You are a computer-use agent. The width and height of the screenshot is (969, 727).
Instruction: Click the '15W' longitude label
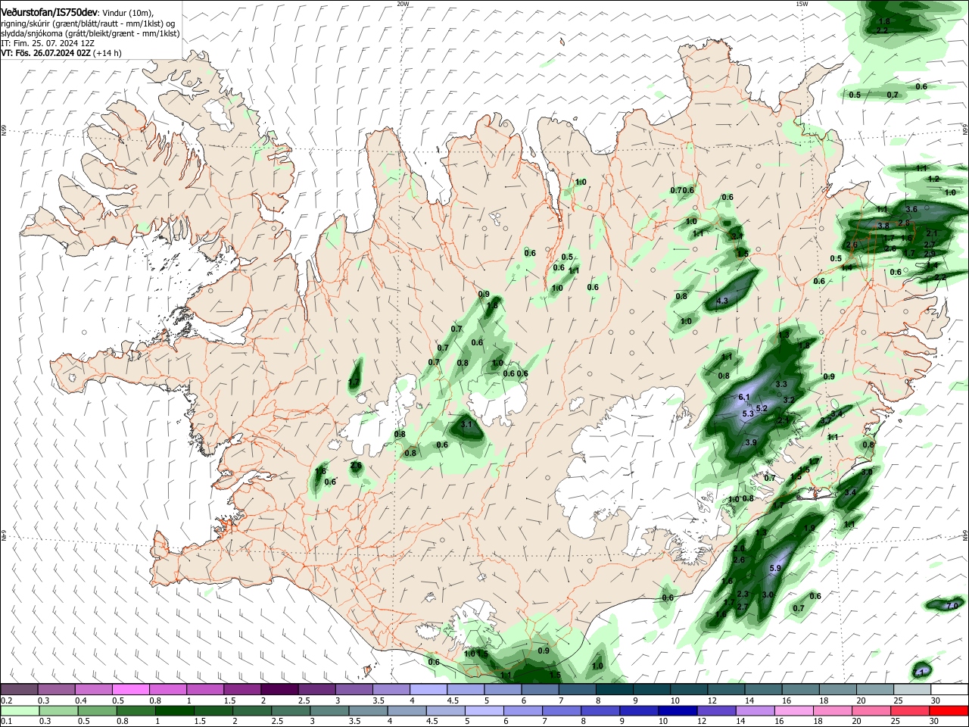(801, 4)
